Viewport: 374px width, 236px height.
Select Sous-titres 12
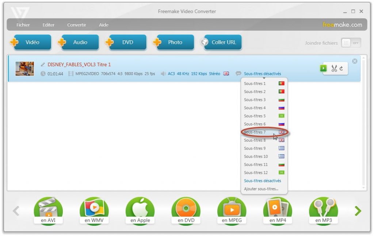pos(264,173)
